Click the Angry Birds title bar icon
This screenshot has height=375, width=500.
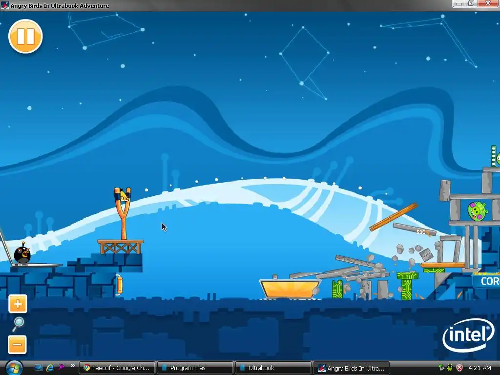click(x=4, y=5)
